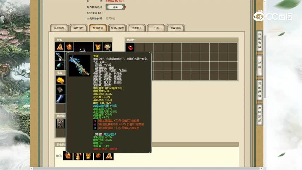Click the flaming armor icon in 燃灯 row
Image resolution: width=302 pixels, height=170 pixels.
pyautogui.click(x=68, y=155)
